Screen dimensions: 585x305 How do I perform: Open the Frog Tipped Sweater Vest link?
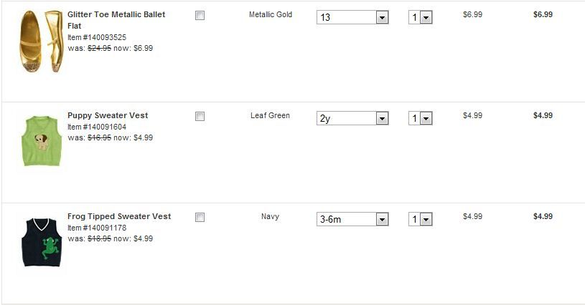pos(119,216)
